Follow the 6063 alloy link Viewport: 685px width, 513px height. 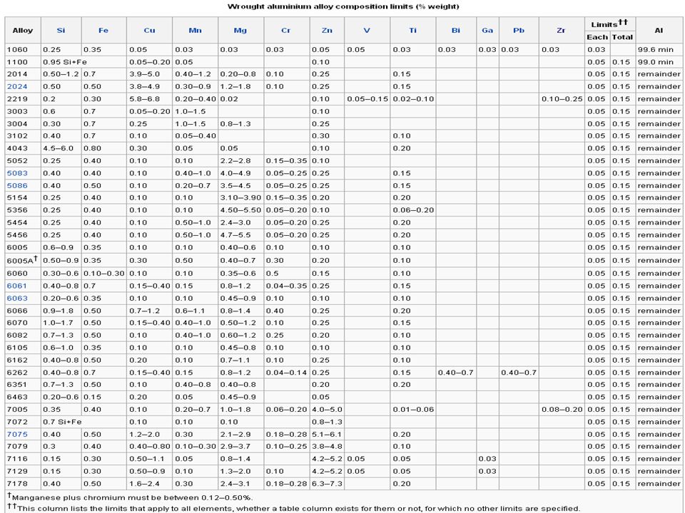[x=17, y=298]
